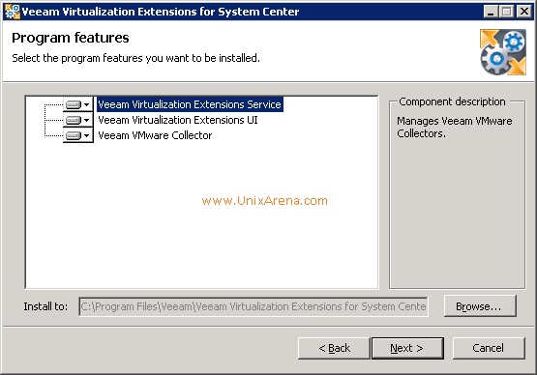Click the 'Program features' heading
Image resolution: width=537 pixels, height=375 pixels.
(x=71, y=38)
